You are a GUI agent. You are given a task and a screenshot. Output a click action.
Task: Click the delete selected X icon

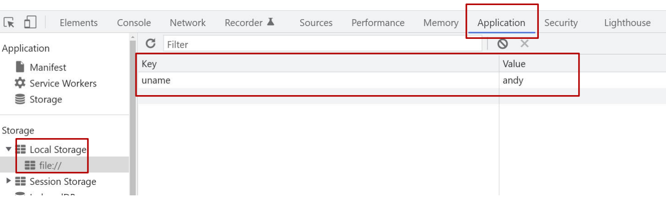coord(525,44)
